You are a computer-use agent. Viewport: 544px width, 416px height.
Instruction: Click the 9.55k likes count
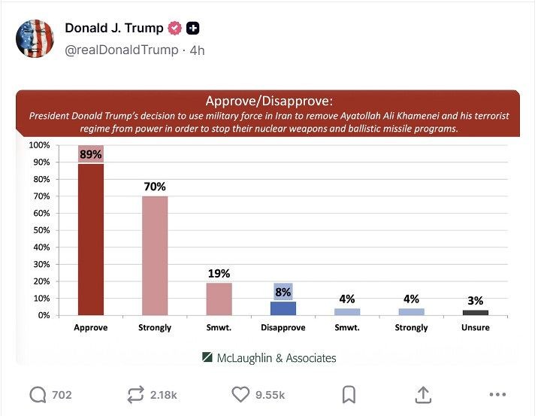tap(270, 395)
